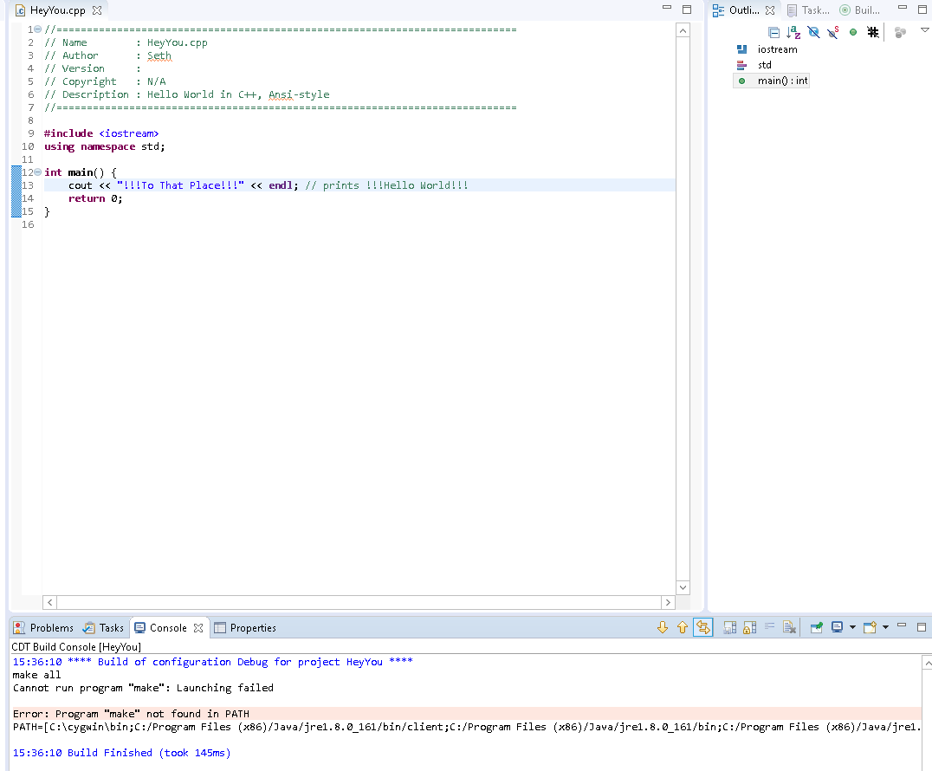The image size is (932, 771).
Task: Minimize the Console panel
Action: pyautogui.click(x=902, y=625)
